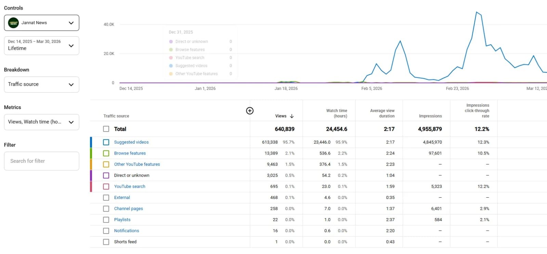
Task: Enable the External traffic source checkbox
Action: click(x=106, y=198)
